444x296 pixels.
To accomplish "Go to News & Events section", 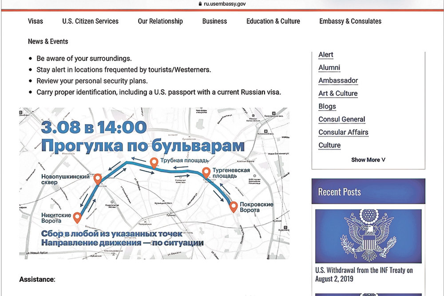I will tap(48, 41).
